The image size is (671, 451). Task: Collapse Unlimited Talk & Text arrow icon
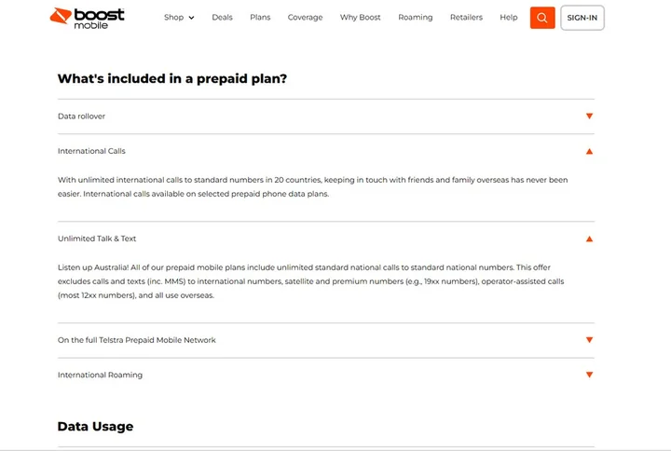(589, 239)
